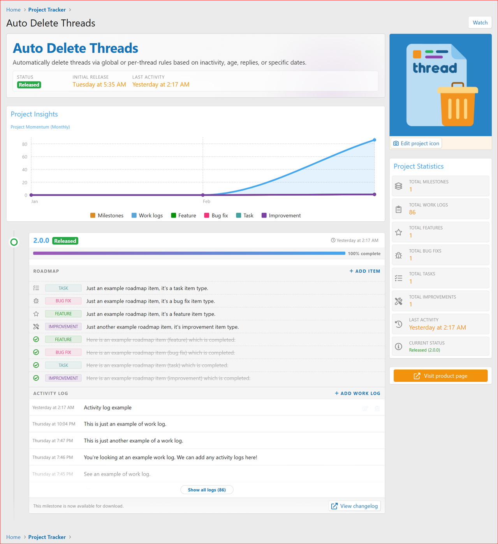Select the star icon for Total Features

[x=398, y=232]
